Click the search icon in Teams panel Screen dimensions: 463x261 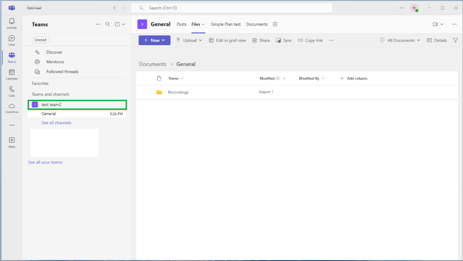[x=108, y=24]
